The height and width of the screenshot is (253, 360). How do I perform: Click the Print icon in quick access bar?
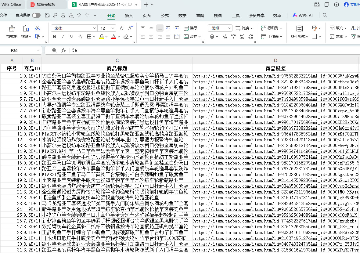coord(63,15)
